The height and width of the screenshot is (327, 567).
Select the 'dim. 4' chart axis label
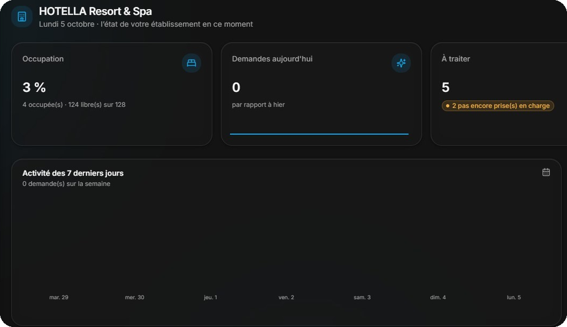click(438, 297)
